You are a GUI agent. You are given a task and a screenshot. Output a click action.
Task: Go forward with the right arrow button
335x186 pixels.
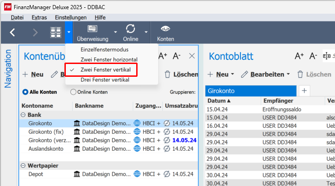[x=35, y=32]
